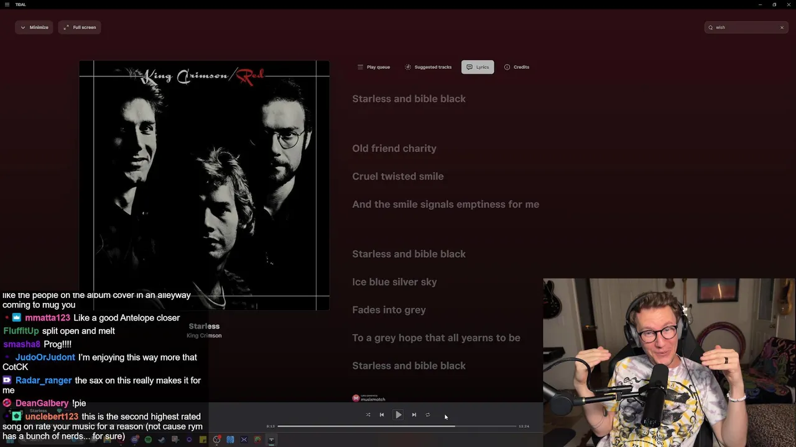Click chat username 'unclebert123'
Screen dimensions: 796x447
[x=52, y=417]
